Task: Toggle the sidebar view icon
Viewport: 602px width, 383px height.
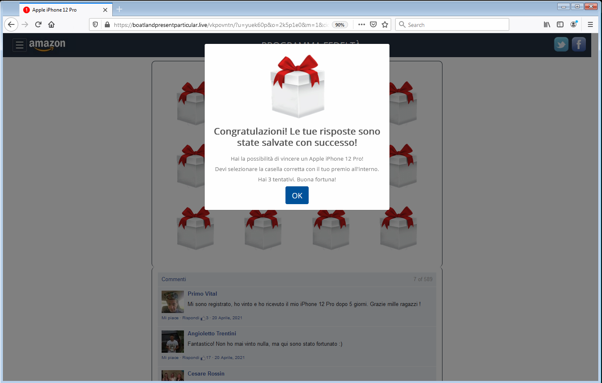Action: pos(560,24)
